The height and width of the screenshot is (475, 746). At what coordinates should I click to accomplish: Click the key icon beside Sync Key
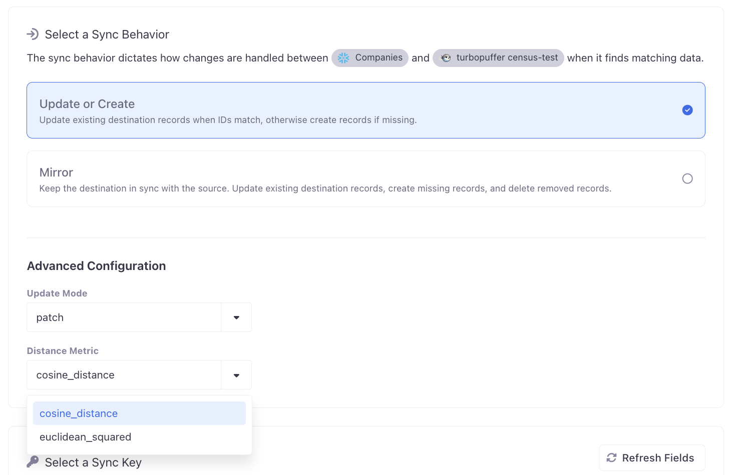[x=33, y=461]
